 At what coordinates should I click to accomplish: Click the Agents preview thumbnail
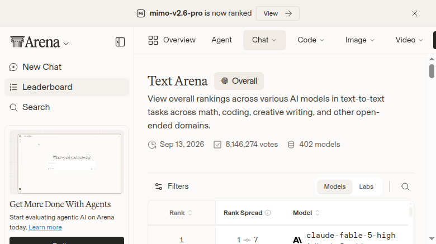[x=67, y=162]
